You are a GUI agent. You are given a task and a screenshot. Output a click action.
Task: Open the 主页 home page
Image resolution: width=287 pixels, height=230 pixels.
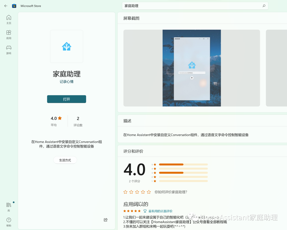click(x=9, y=20)
